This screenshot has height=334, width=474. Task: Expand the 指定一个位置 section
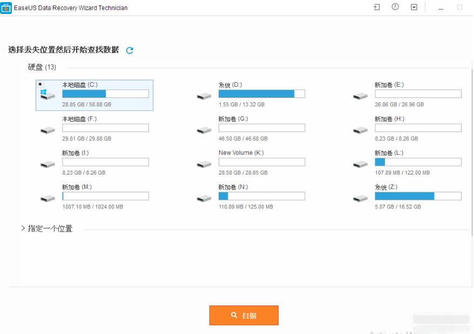point(23,228)
